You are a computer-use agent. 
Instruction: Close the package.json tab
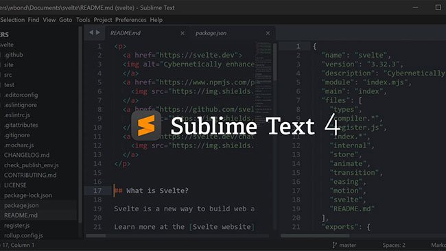click(x=268, y=33)
